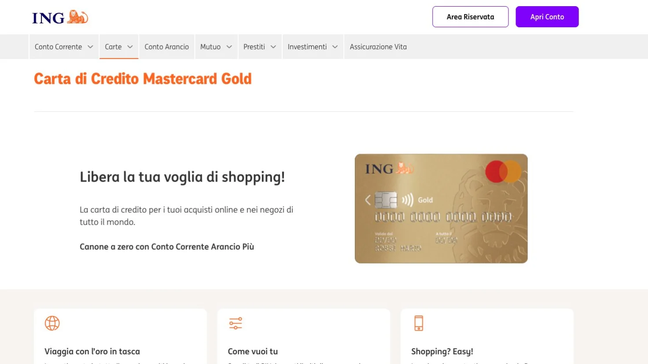Click the previous-card carousel arrow
Viewport: 648px width, 364px height.
[367, 200]
